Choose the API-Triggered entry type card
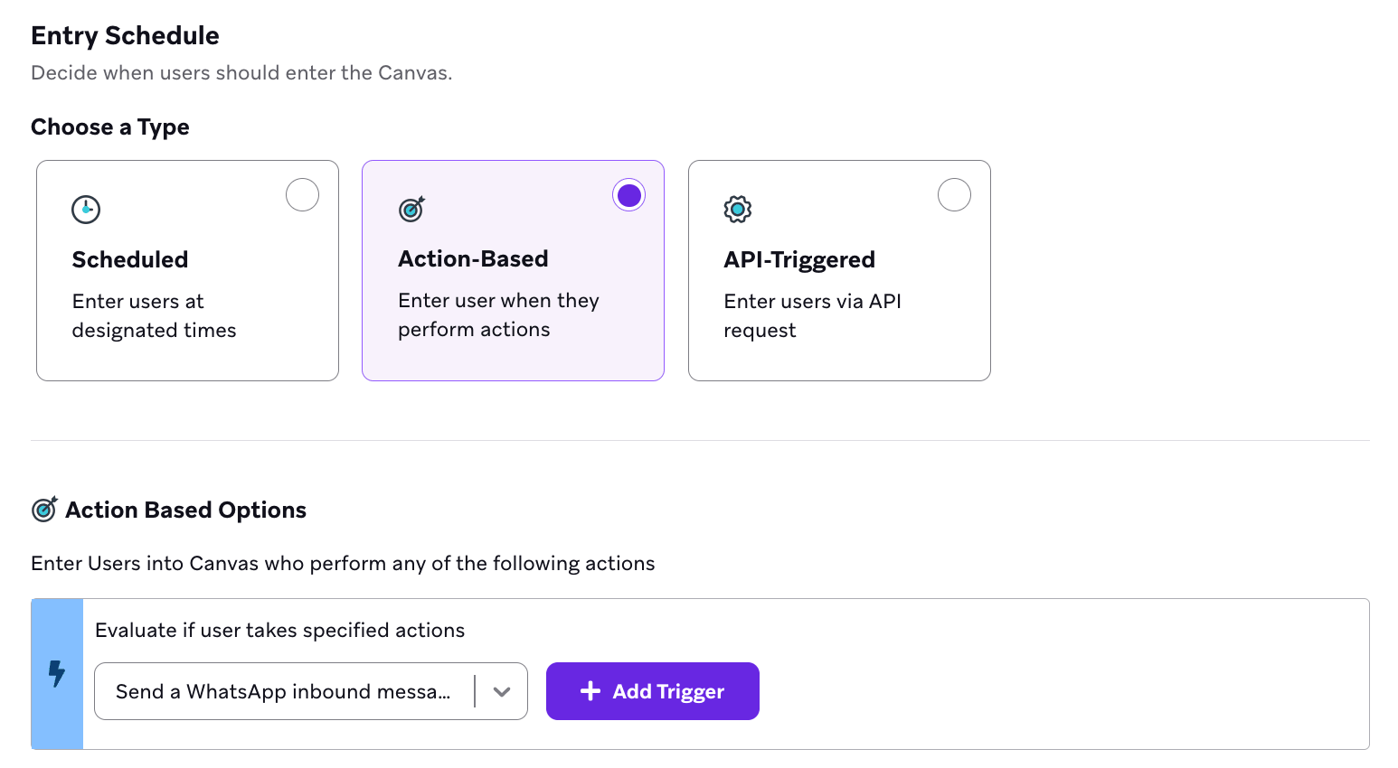 839,271
